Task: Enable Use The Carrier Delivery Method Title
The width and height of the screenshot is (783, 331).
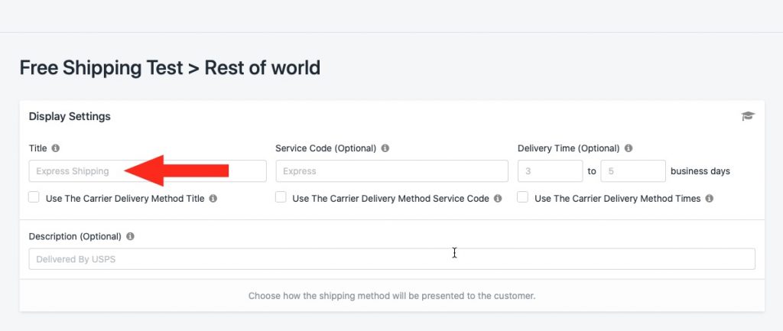Action: 34,198
